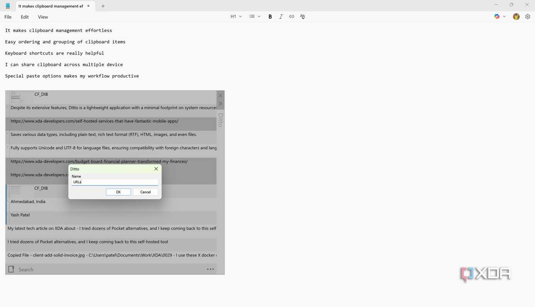Click the Ditto double-chevron side button
Screen dimensions: 535x307
(x=220, y=104)
